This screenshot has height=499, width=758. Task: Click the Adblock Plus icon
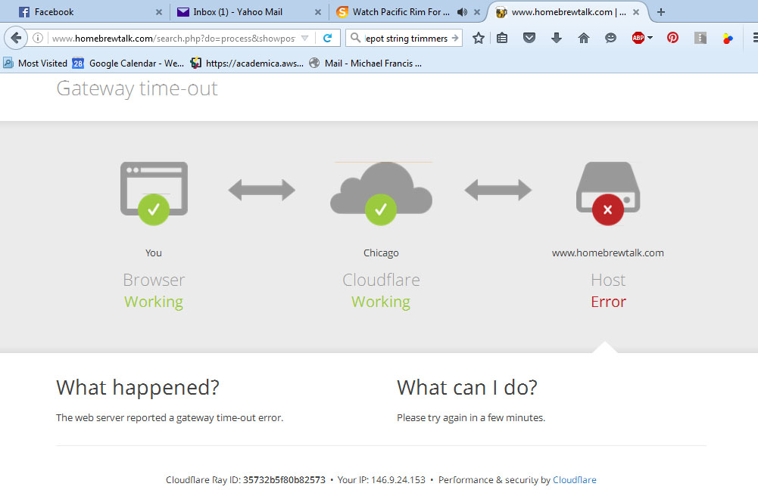click(638, 38)
